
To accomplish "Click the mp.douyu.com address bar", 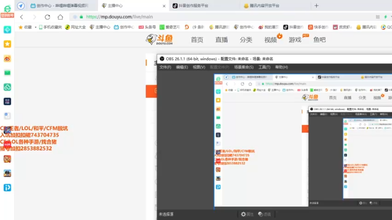I will pyautogui.click(x=220, y=17).
